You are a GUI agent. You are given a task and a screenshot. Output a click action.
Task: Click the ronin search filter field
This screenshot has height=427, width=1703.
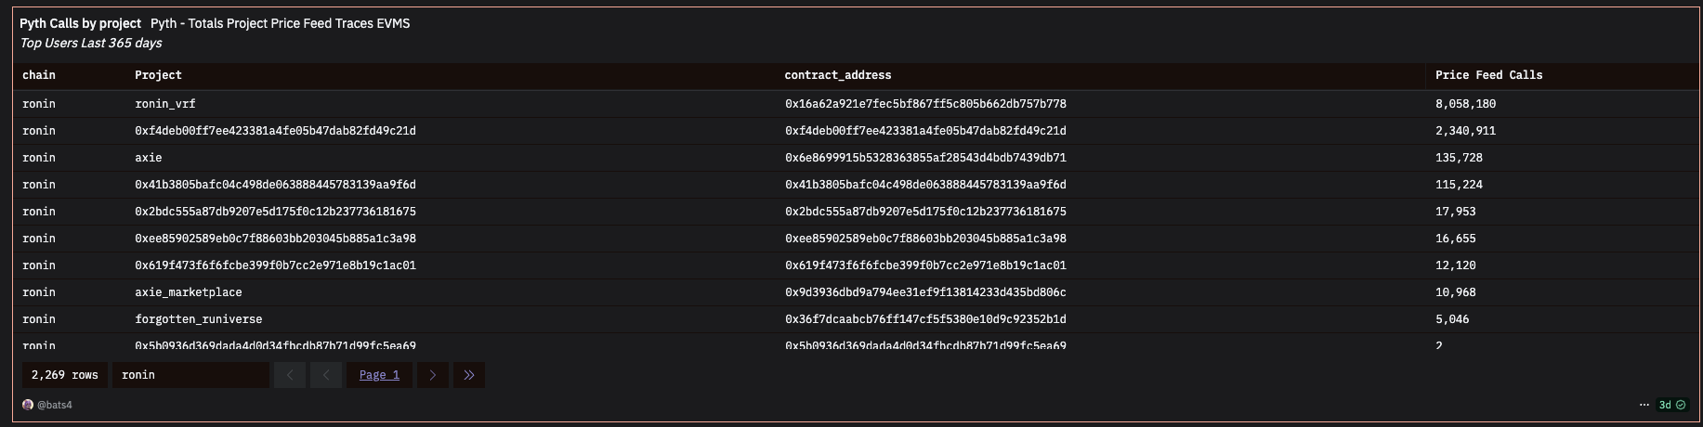[x=190, y=375]
